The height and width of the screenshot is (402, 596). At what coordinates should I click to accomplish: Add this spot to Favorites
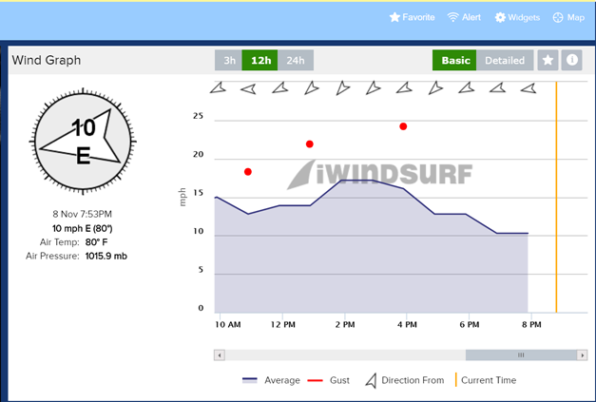(x=412, y=17)
